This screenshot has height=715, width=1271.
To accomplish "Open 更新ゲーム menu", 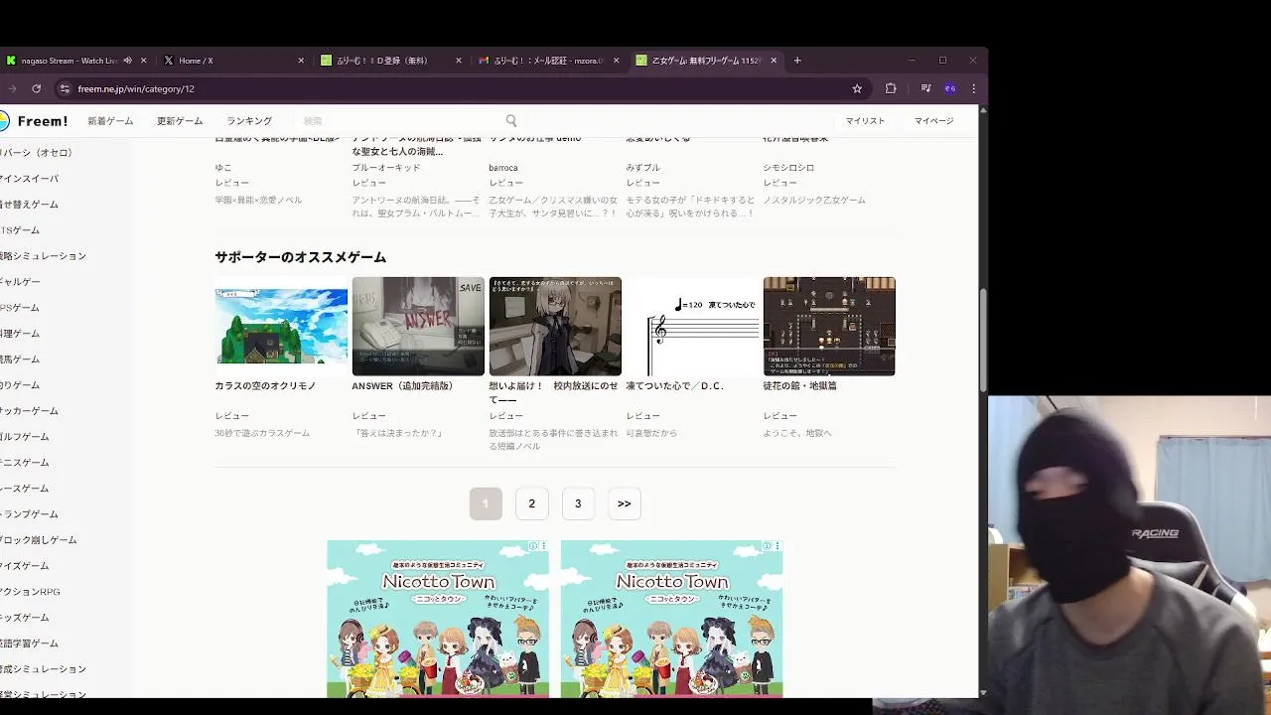I will point(180,121).
